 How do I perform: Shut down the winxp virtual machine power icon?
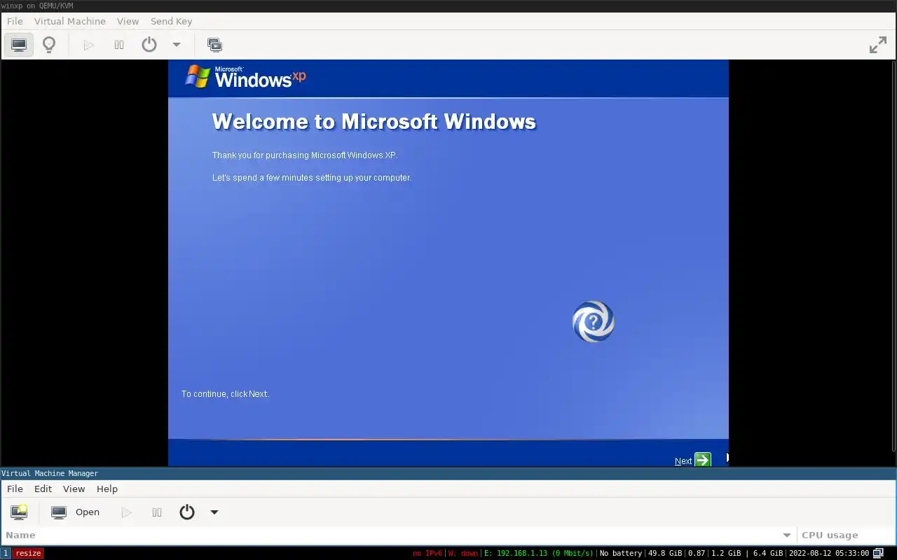coord(149,45)
